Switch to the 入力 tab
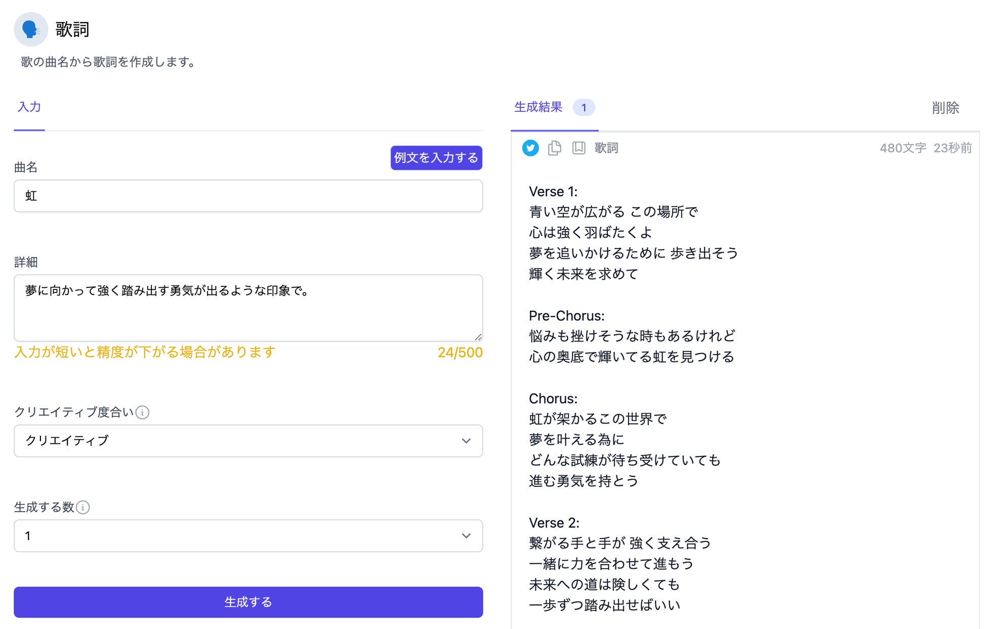The image size is (987, 629). pyautogui.click(x=29, y=107)
